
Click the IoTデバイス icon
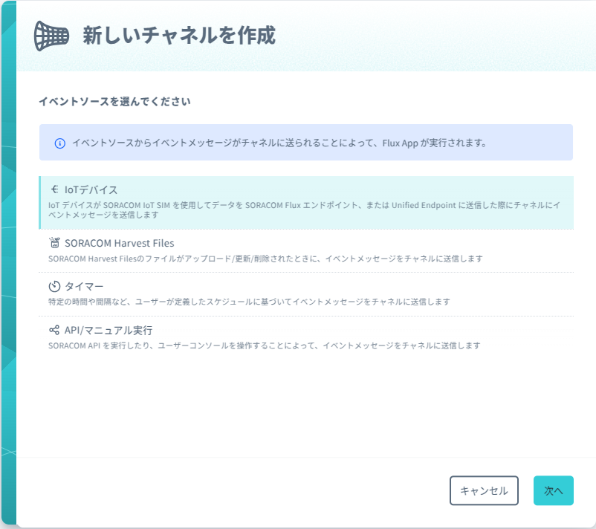coord(55,189)
